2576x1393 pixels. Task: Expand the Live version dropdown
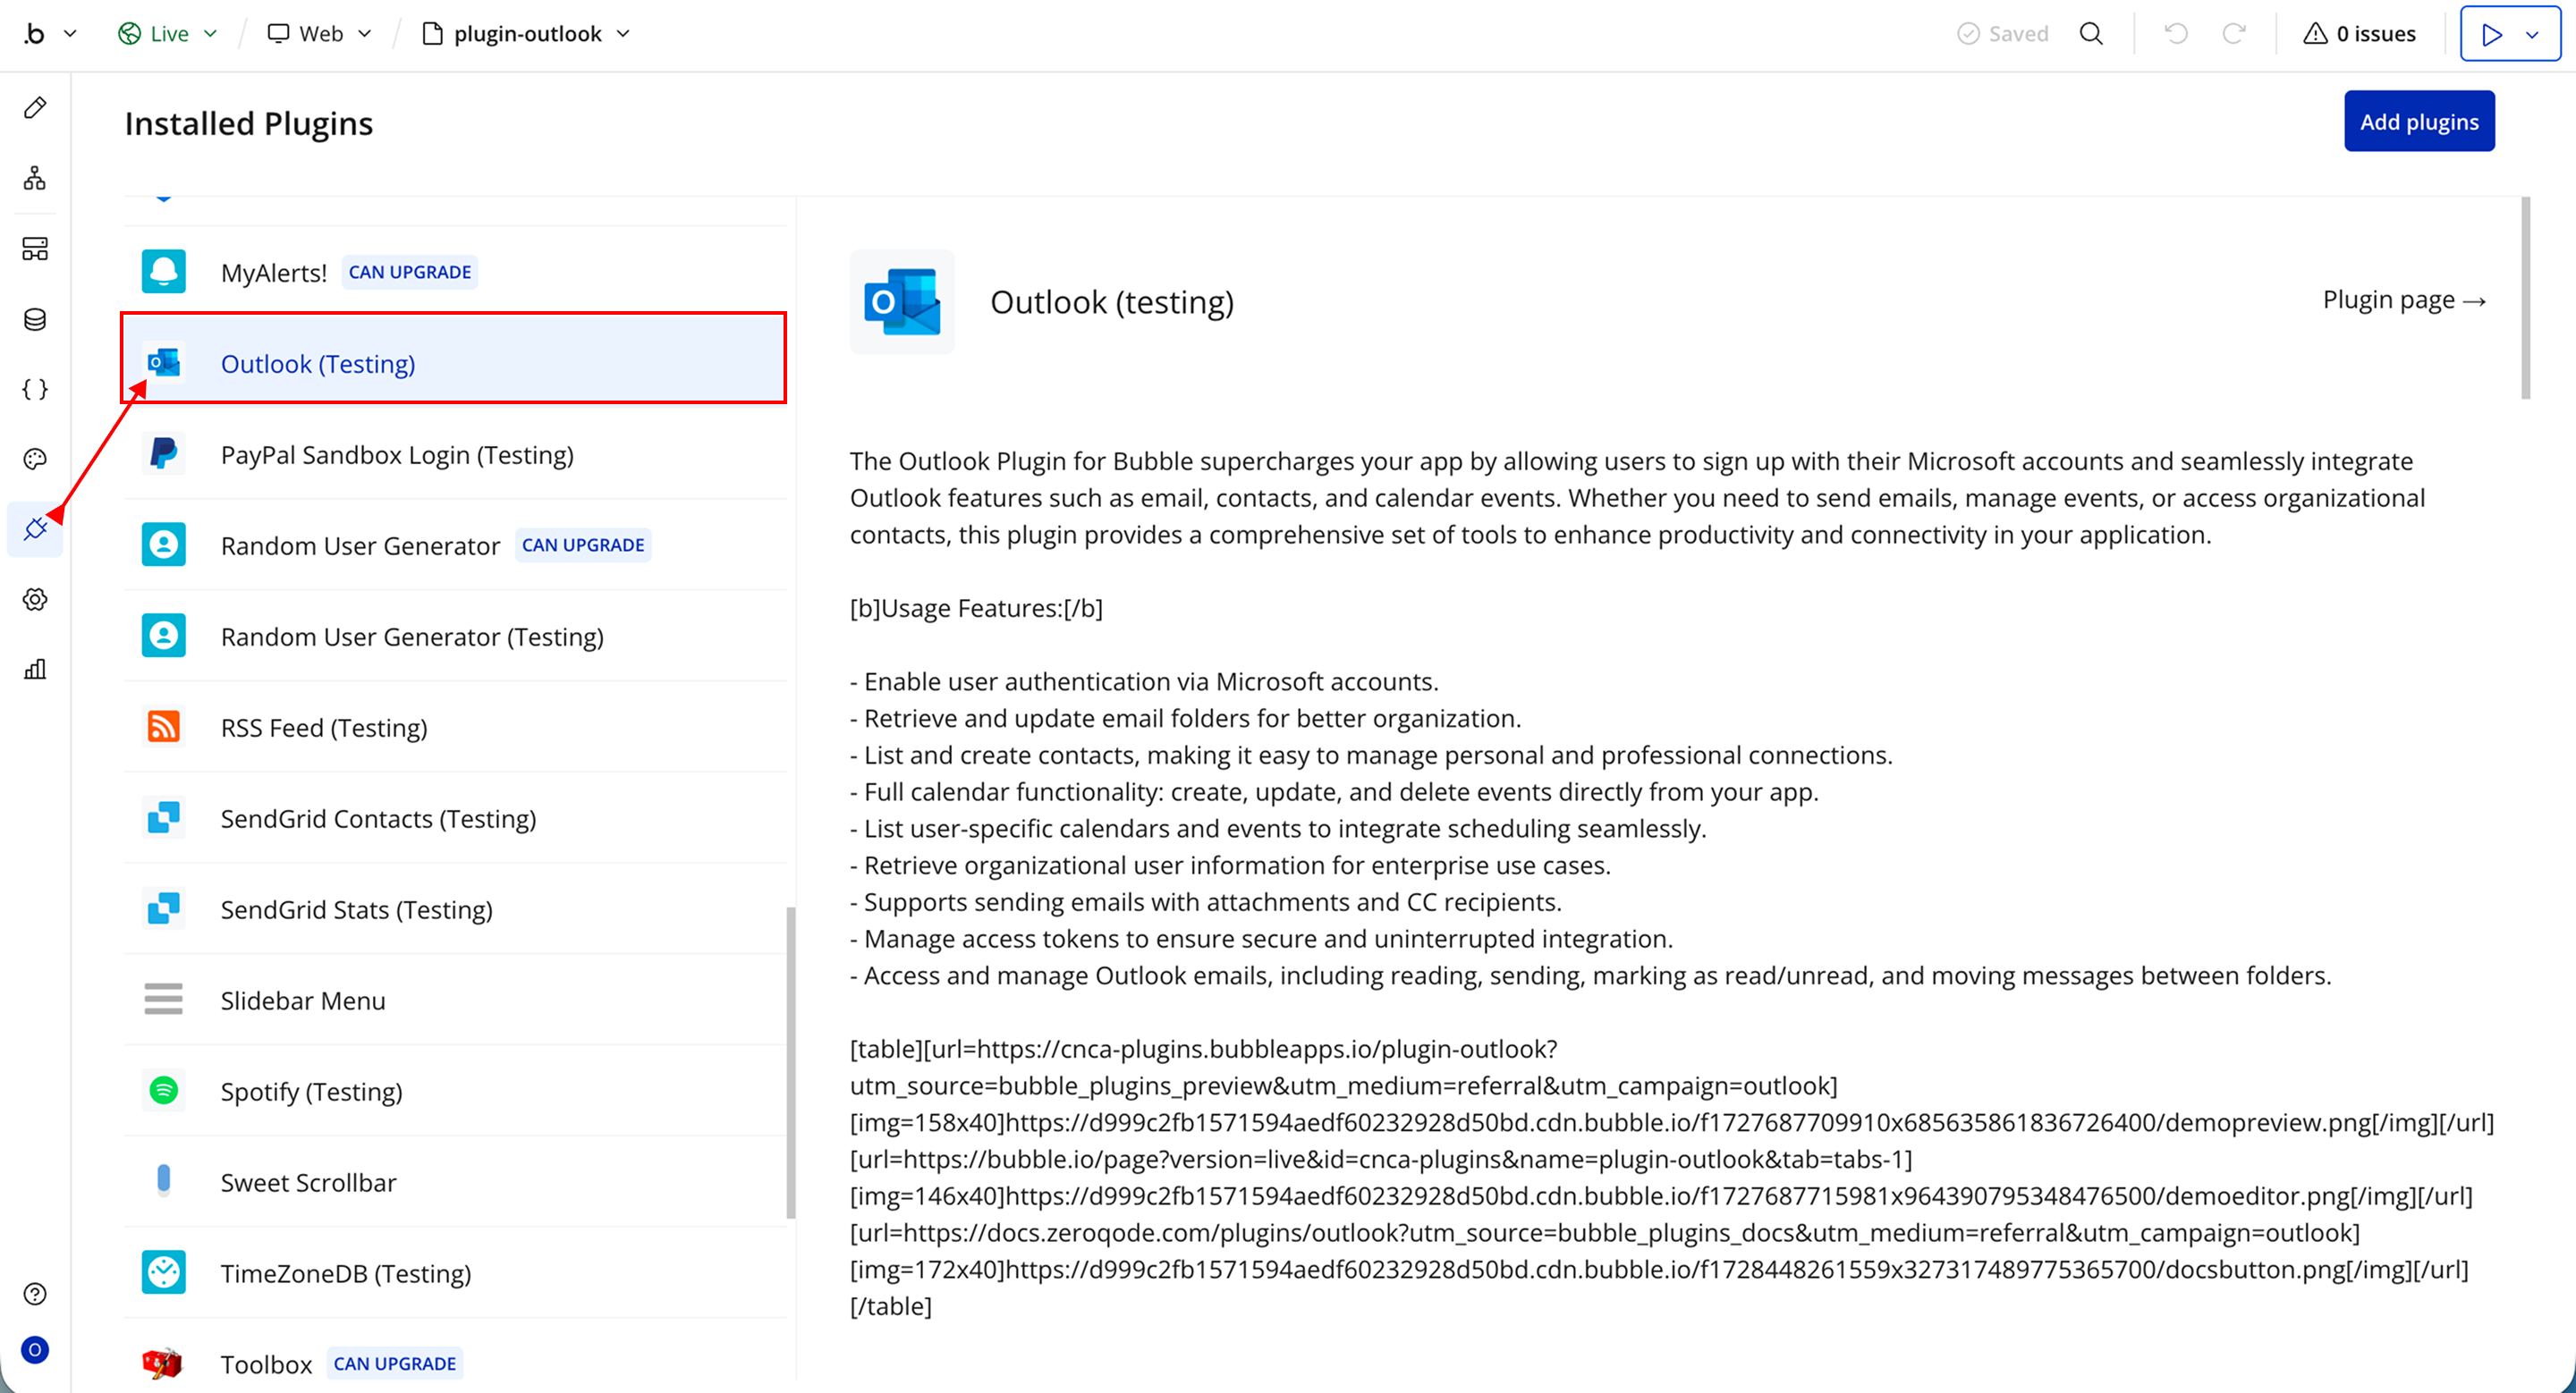168,34
